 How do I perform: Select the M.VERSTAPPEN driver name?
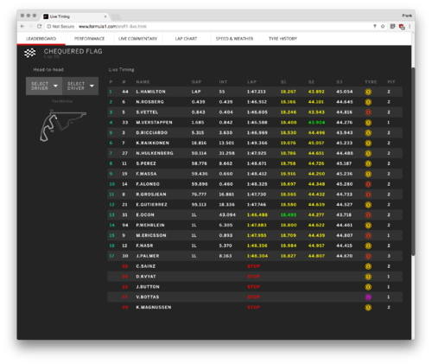pyautogui.click(x=154, y=123)
